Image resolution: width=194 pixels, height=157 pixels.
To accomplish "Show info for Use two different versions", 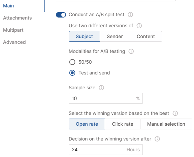I will click(x=139, y=26).
